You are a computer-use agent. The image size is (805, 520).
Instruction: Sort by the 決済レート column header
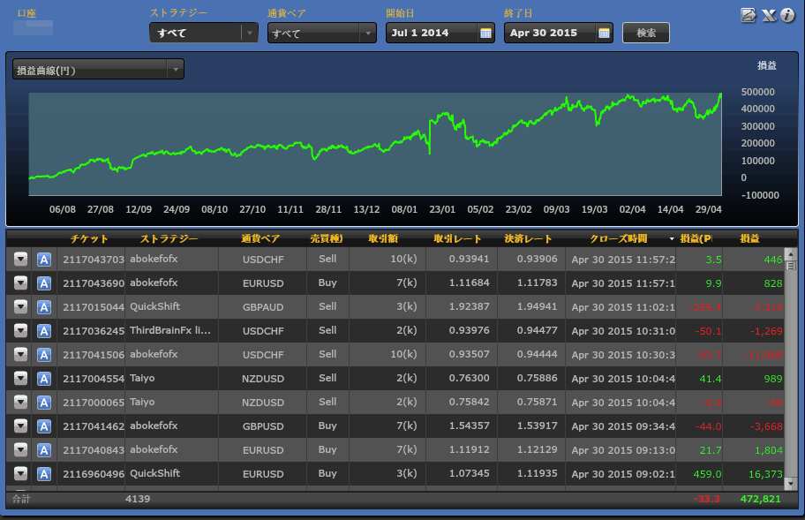tap(528, 238)
